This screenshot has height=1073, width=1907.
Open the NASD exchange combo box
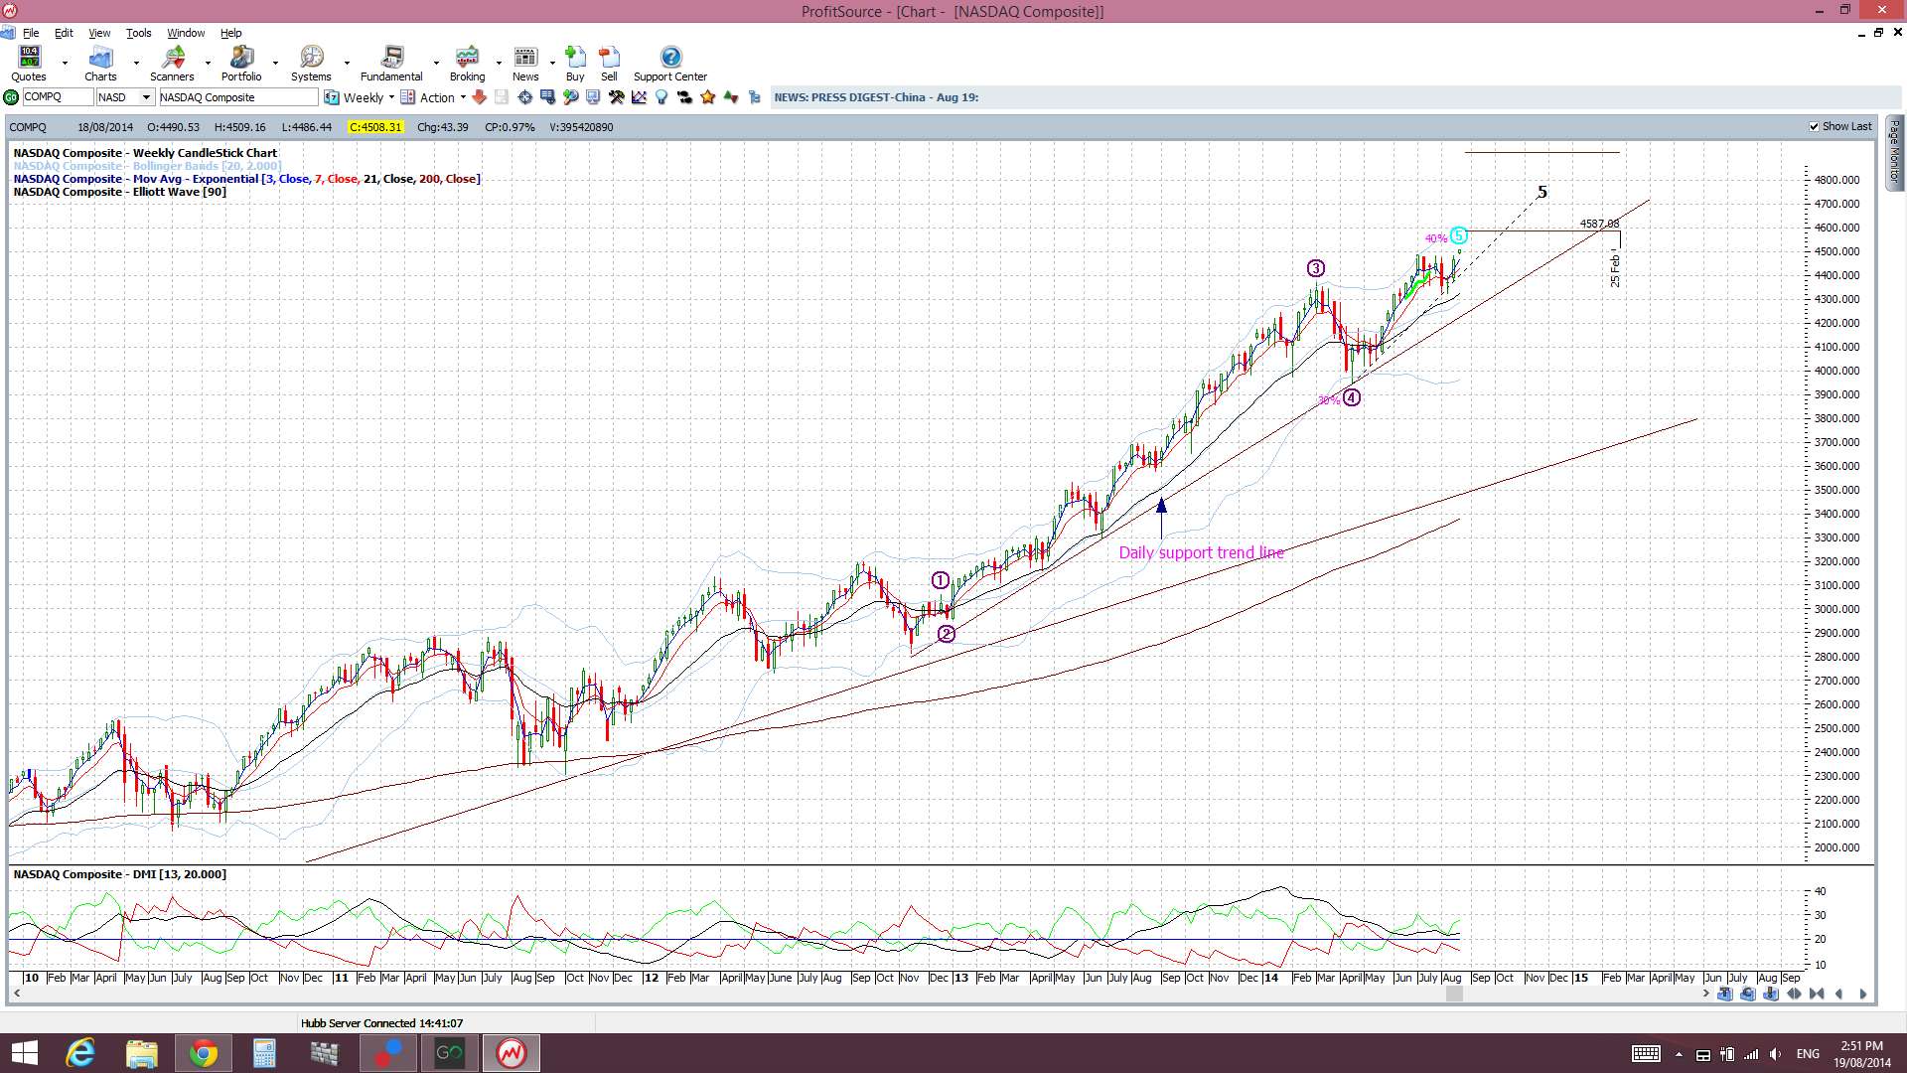[x=125, y=97]
